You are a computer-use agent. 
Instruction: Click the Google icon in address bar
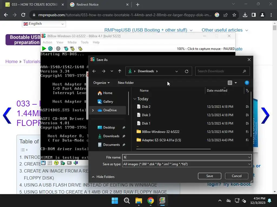click(217, 15)
